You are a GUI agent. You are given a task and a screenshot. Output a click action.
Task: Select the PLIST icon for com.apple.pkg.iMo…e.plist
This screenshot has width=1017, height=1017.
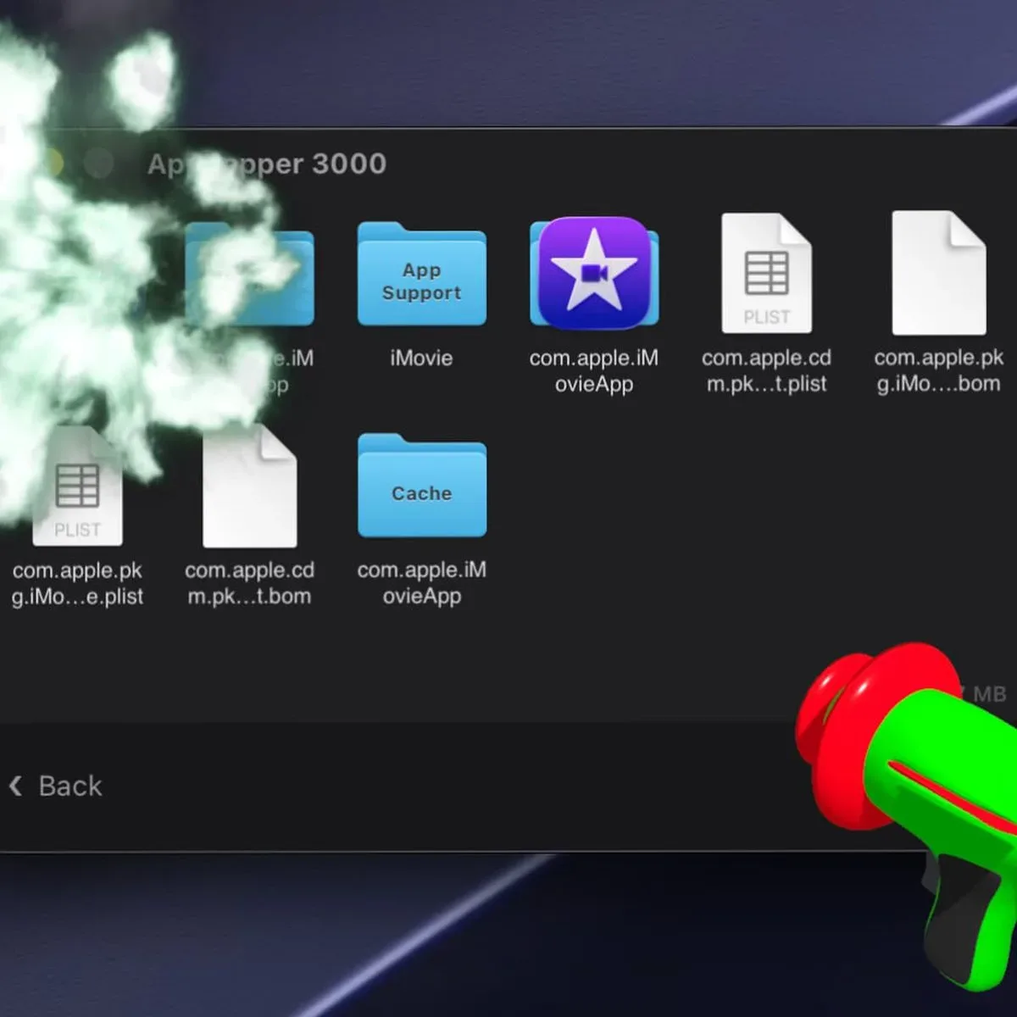pos(77,486)
